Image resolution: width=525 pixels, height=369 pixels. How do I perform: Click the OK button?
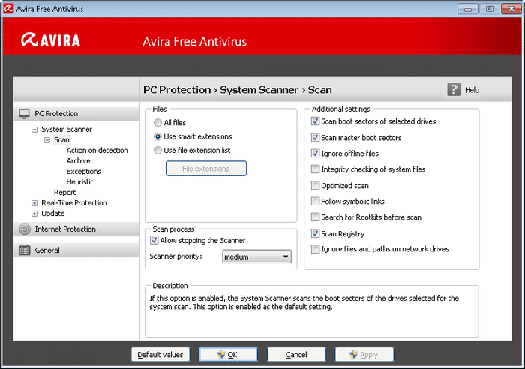[228, 354]
